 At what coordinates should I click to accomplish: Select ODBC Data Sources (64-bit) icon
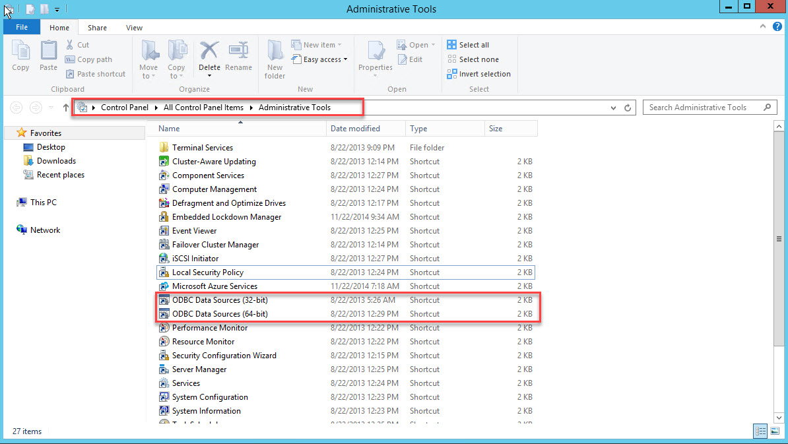point(164,314)
